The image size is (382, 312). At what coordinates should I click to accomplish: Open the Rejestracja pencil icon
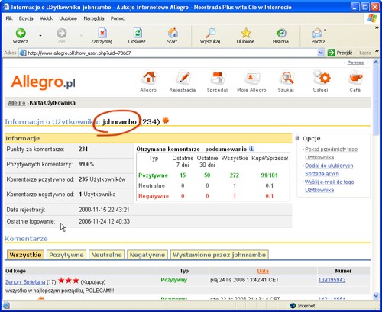coord(183,78)
